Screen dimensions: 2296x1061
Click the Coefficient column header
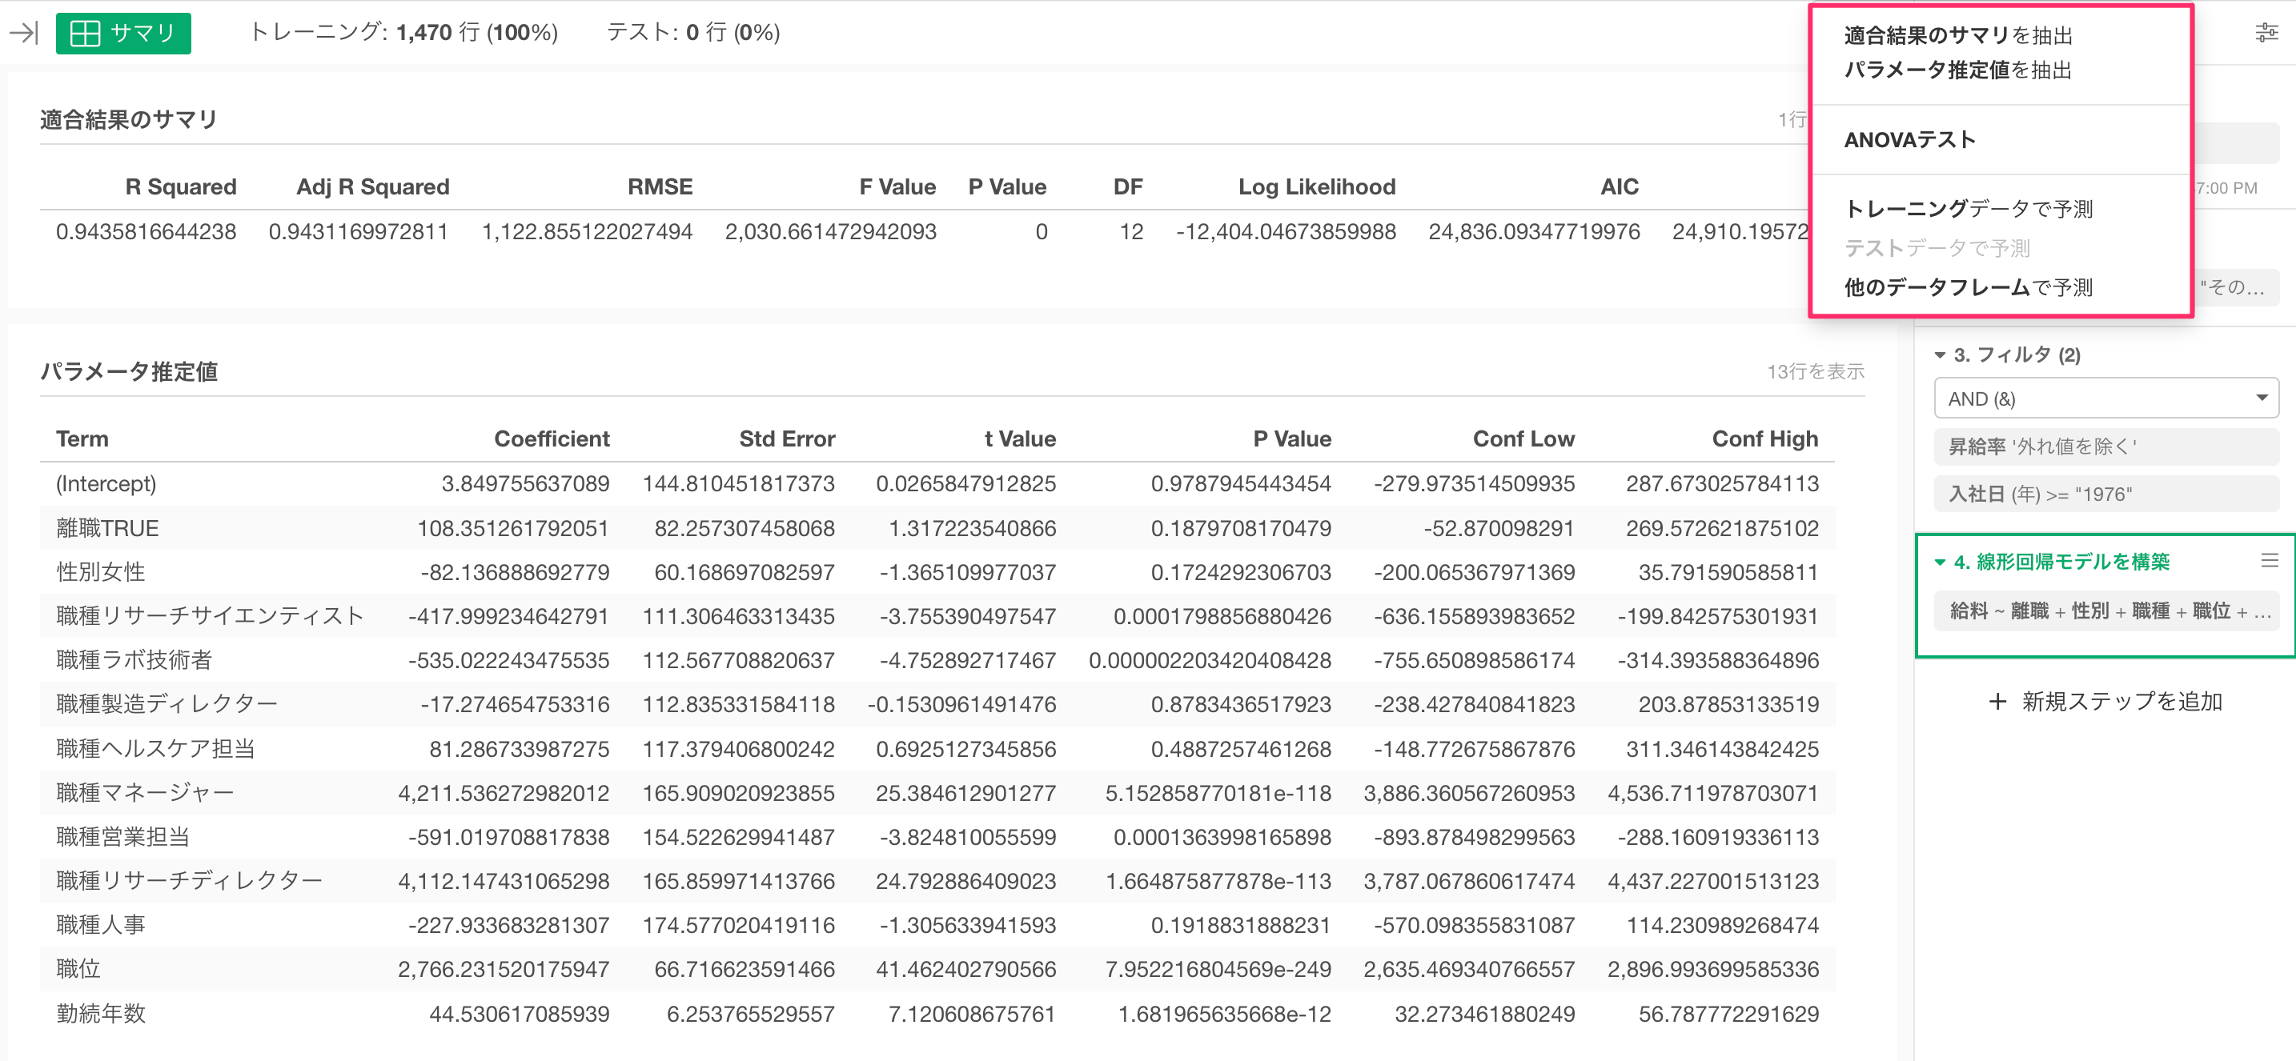(x=551, y=438)
